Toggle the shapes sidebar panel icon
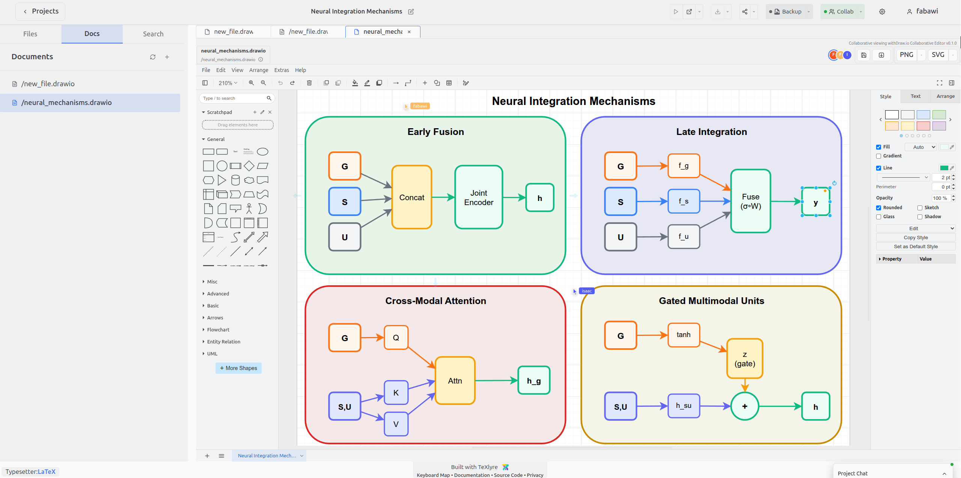 point(205,83)
